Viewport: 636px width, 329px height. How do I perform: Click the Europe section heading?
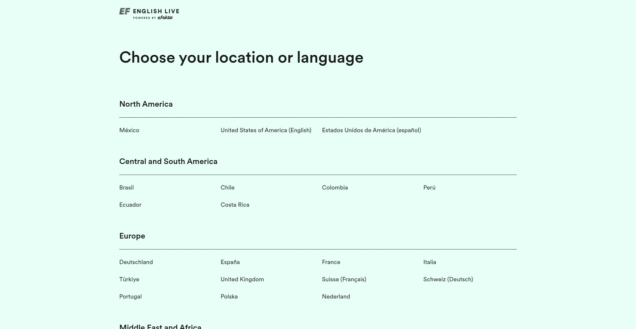[x=132, y=236]
